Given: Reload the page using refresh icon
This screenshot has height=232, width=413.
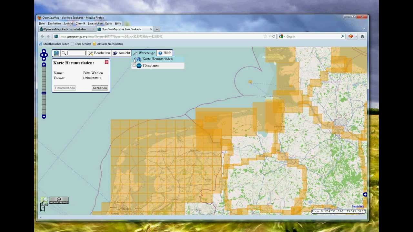Looking at the screenshot, I should [274, 36].
